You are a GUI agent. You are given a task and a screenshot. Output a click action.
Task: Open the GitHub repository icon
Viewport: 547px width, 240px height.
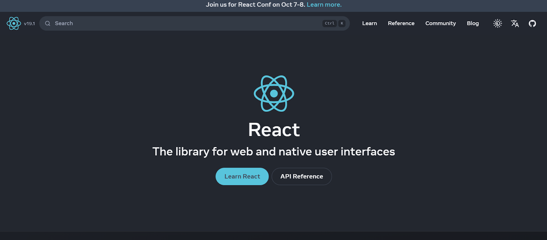(x=532, y=23)
